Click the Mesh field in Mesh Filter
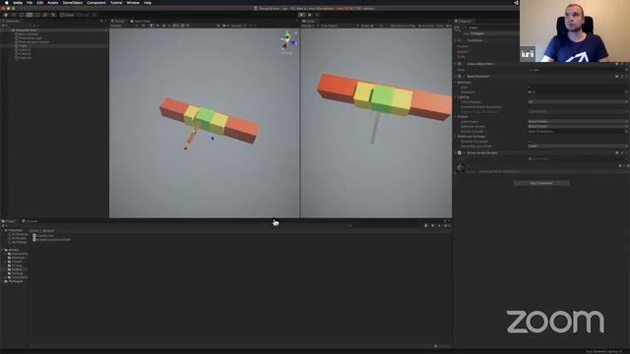 [578, 70]
